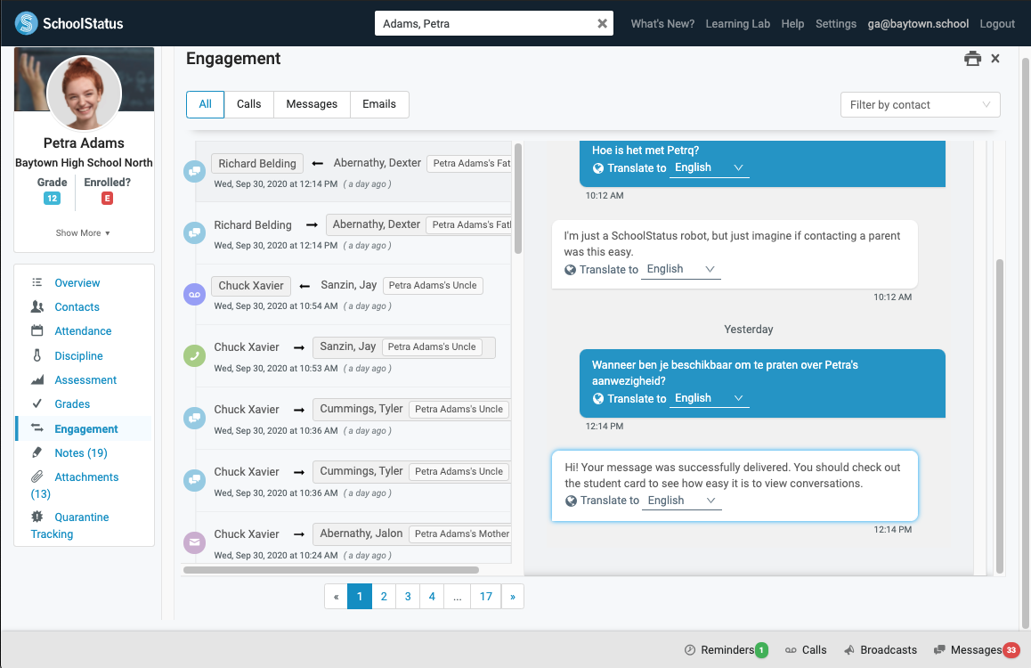Open the Filter by contact dropdown
The image size is (1031, 668).
point(920,104)
